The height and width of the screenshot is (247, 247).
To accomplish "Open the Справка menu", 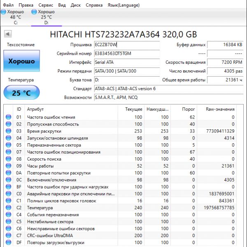I will [x=94, y=5].
